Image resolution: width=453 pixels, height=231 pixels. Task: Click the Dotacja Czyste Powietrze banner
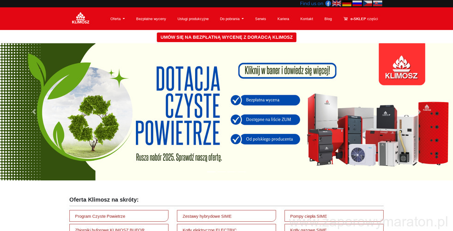pos(226,112)
